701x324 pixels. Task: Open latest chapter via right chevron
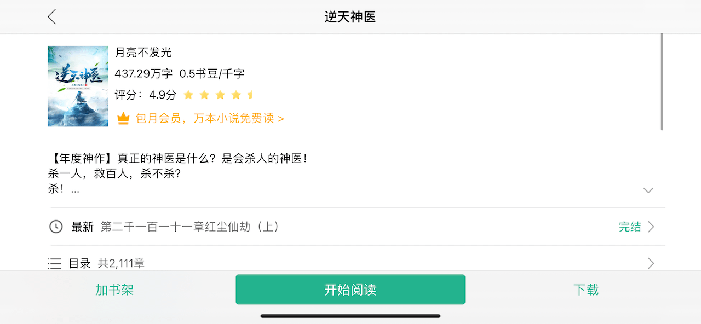pos(651,227)
